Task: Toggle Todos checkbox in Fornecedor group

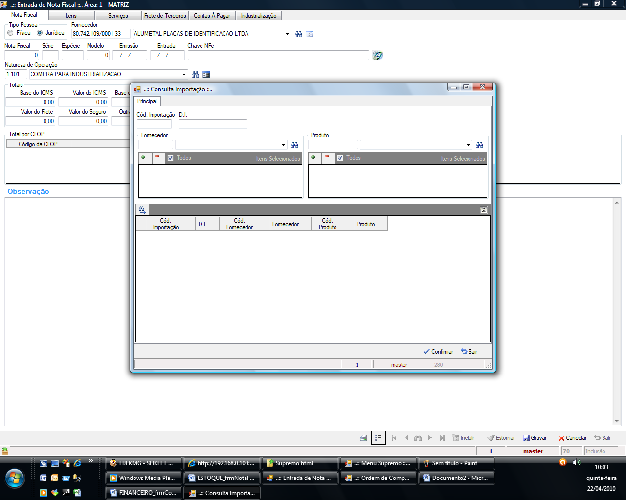Action: [x=170, y=158]
